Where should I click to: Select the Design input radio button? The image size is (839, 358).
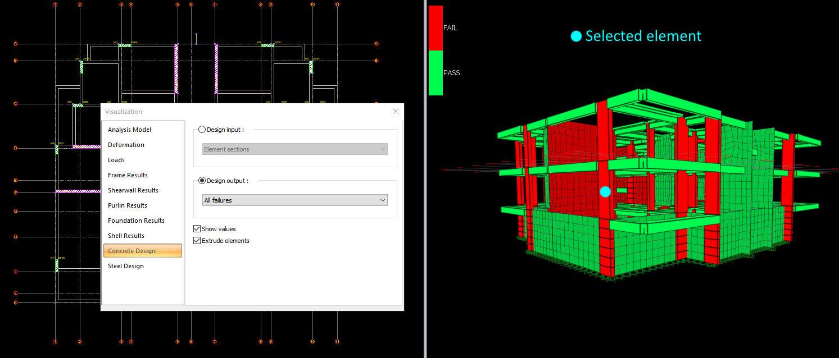point(202,130)
